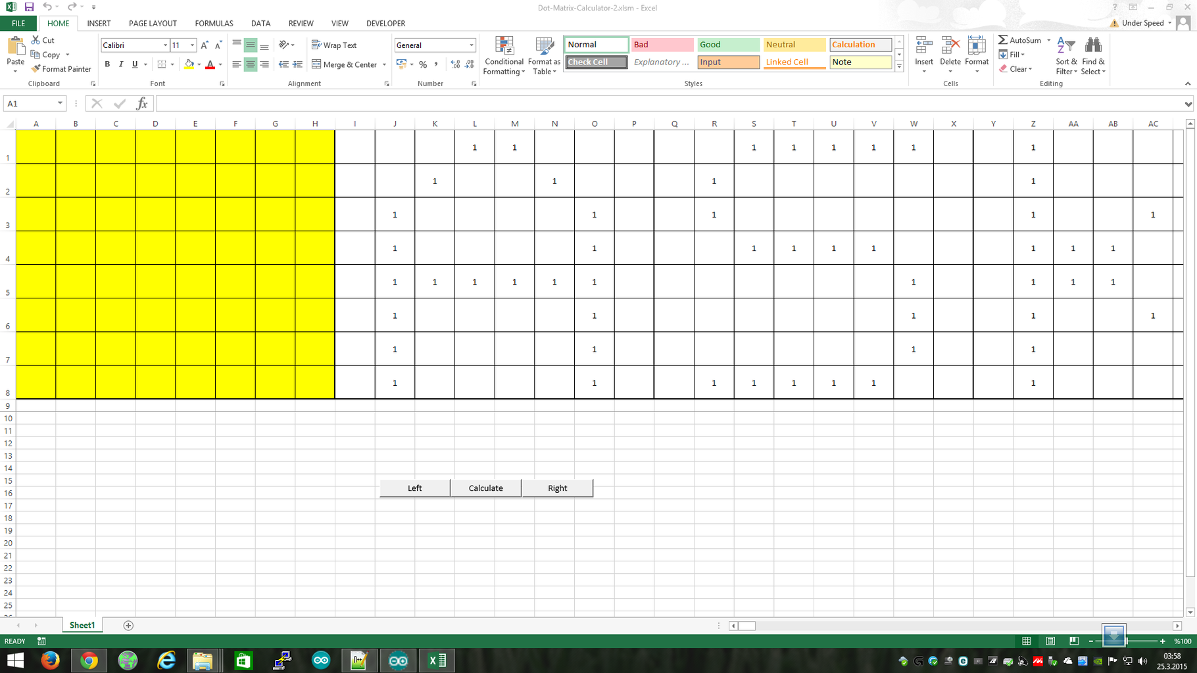1197x673 pixels.
Task: Click the Copy icon
Action: point(36,55)
